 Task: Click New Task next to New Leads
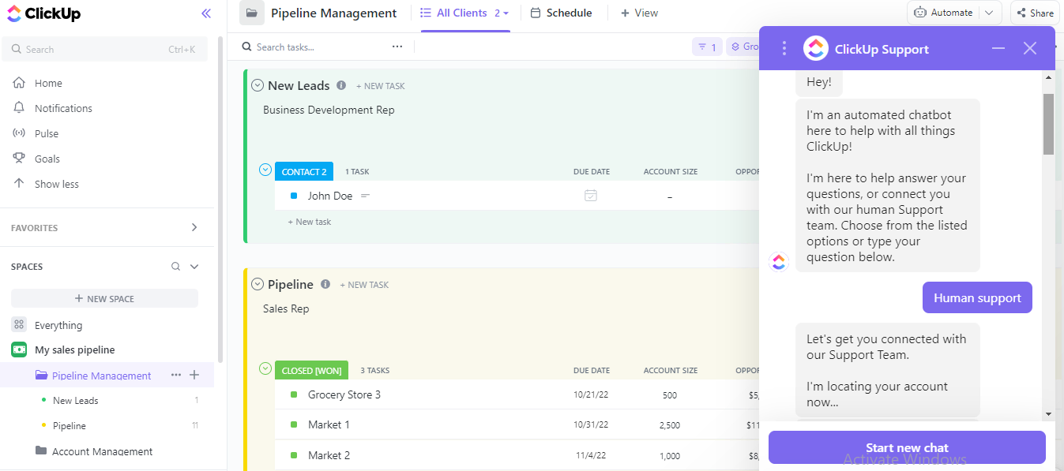381,86
